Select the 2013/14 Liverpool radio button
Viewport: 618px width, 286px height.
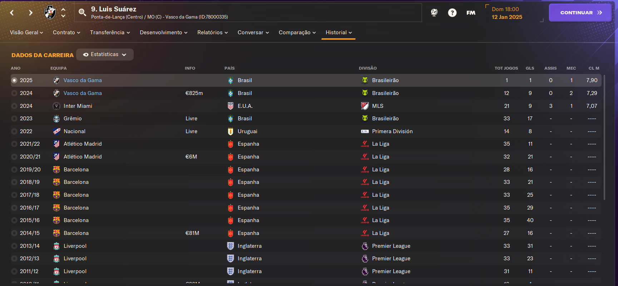pos(14,246)
